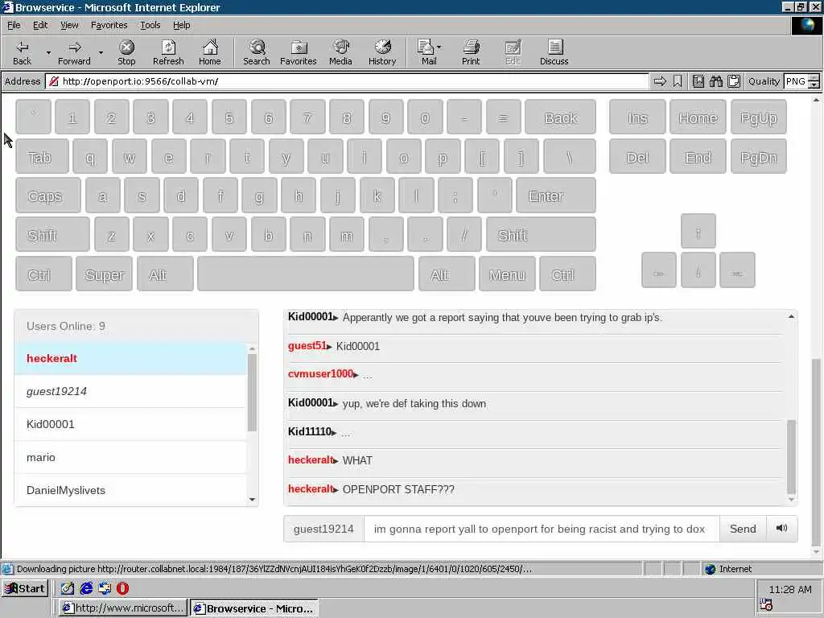
Task: Open the Tools menu
Action: [150, 25]
